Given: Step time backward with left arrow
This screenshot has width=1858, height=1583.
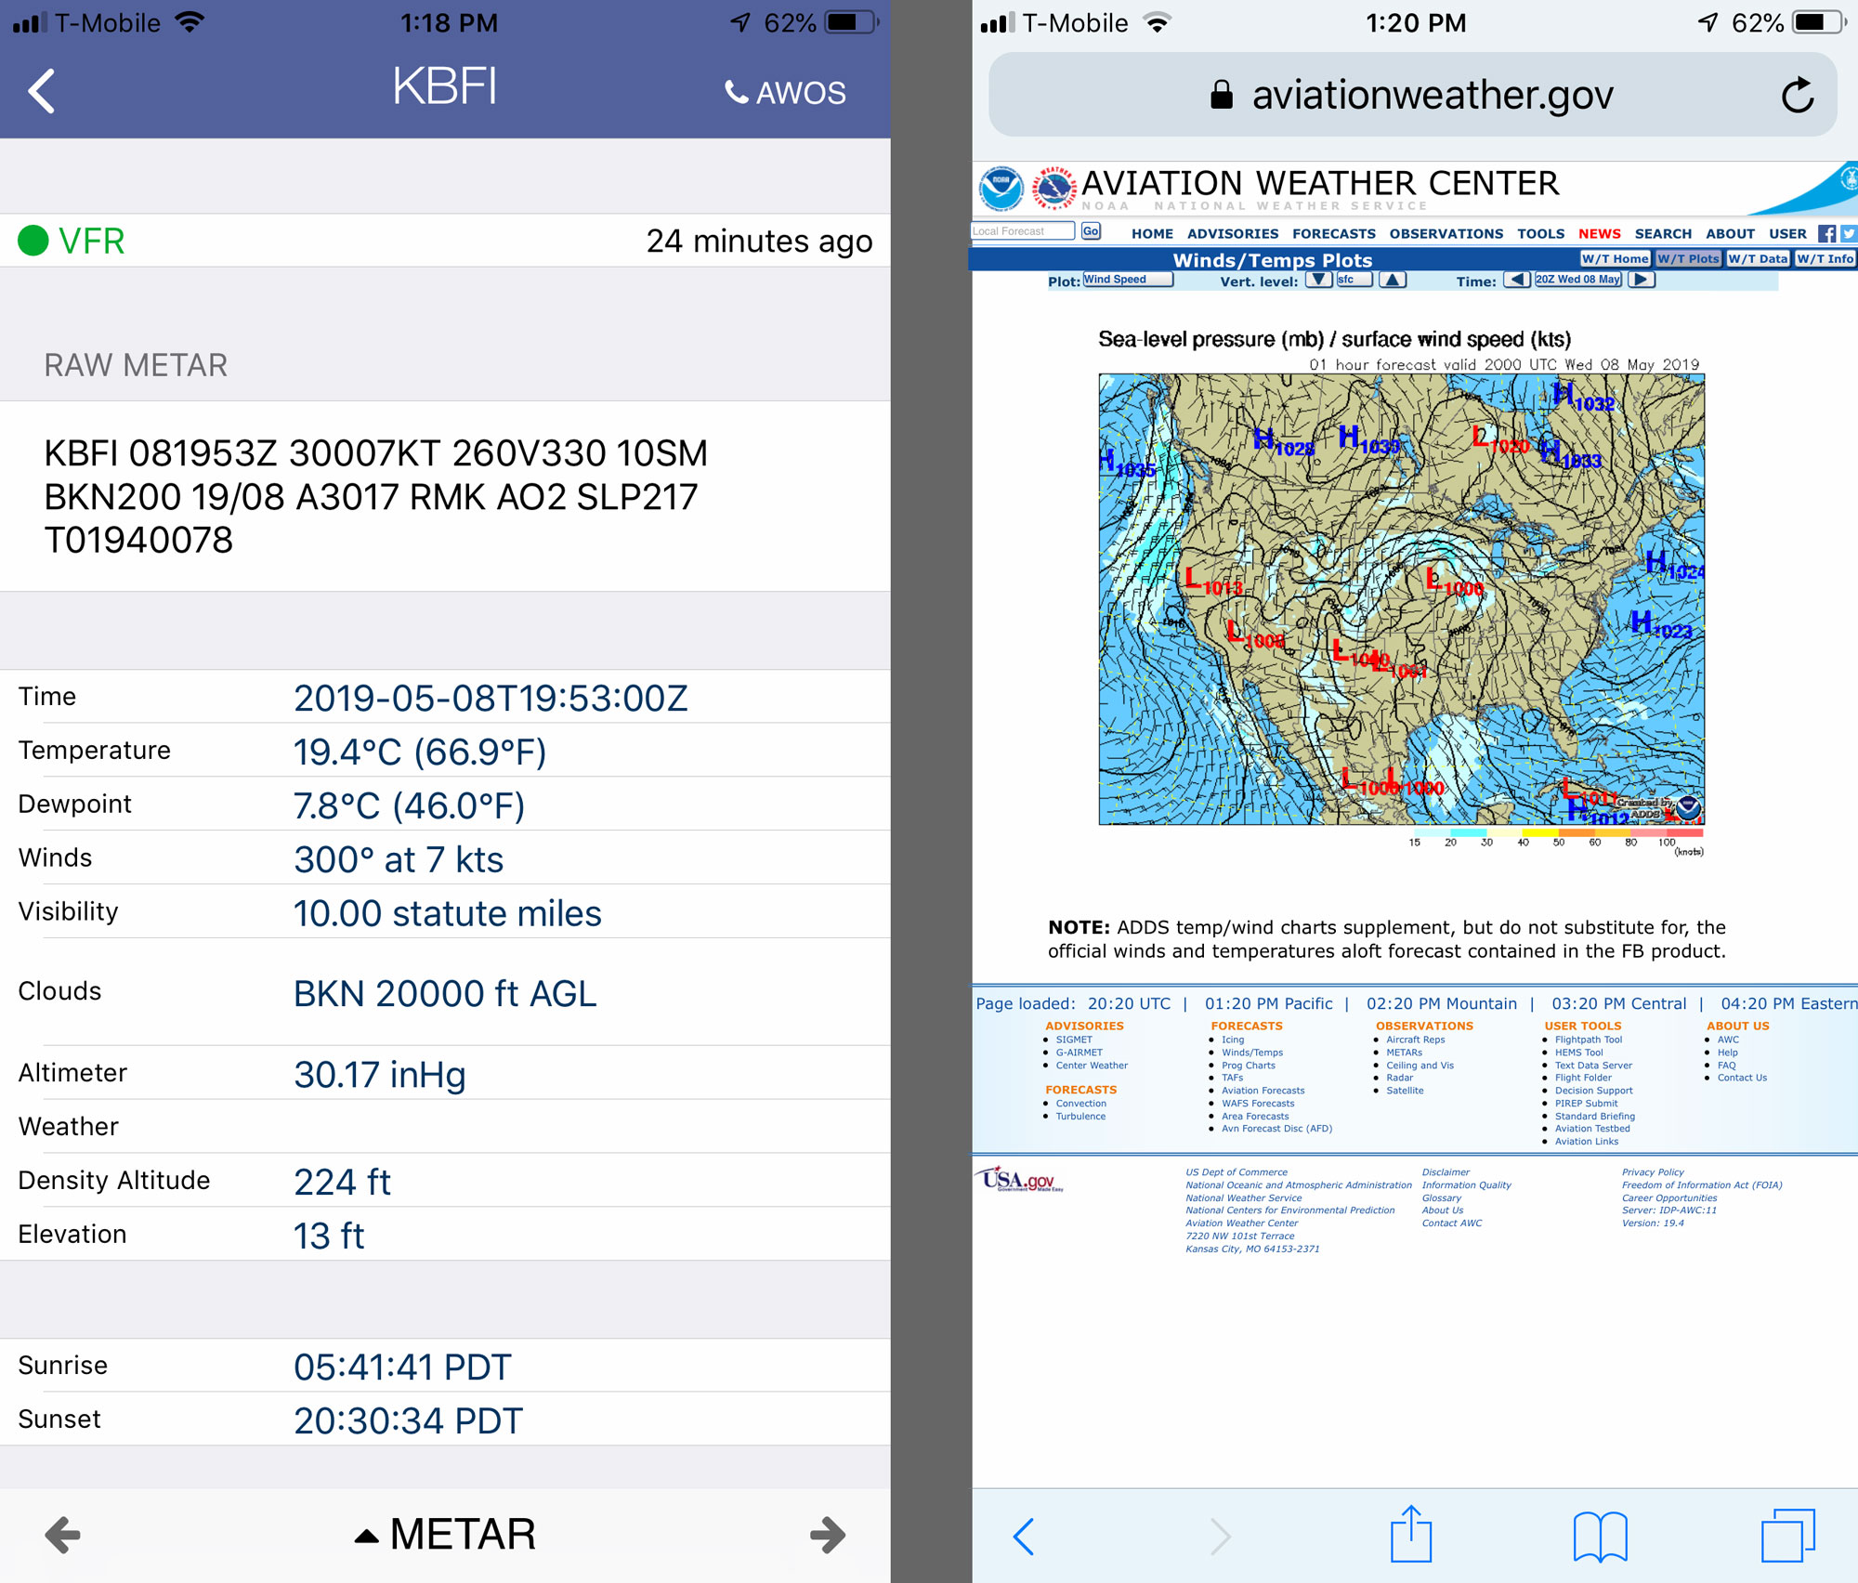Looking at the screenshot, I should (1516, 280).
